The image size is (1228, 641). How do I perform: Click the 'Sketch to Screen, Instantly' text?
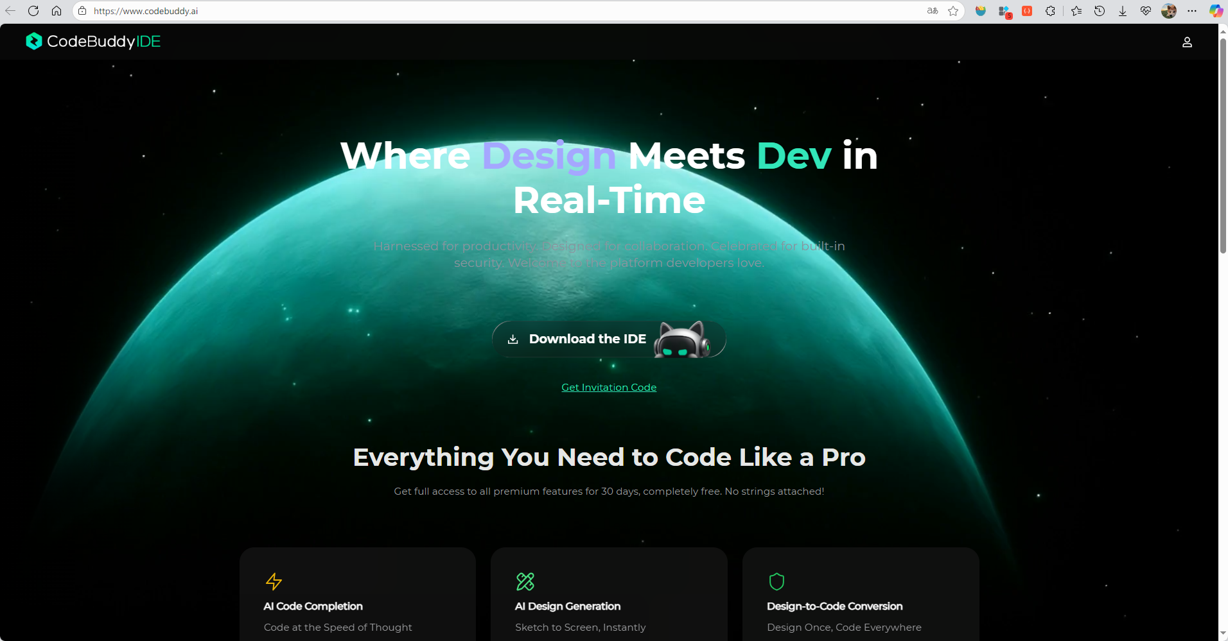581,628
